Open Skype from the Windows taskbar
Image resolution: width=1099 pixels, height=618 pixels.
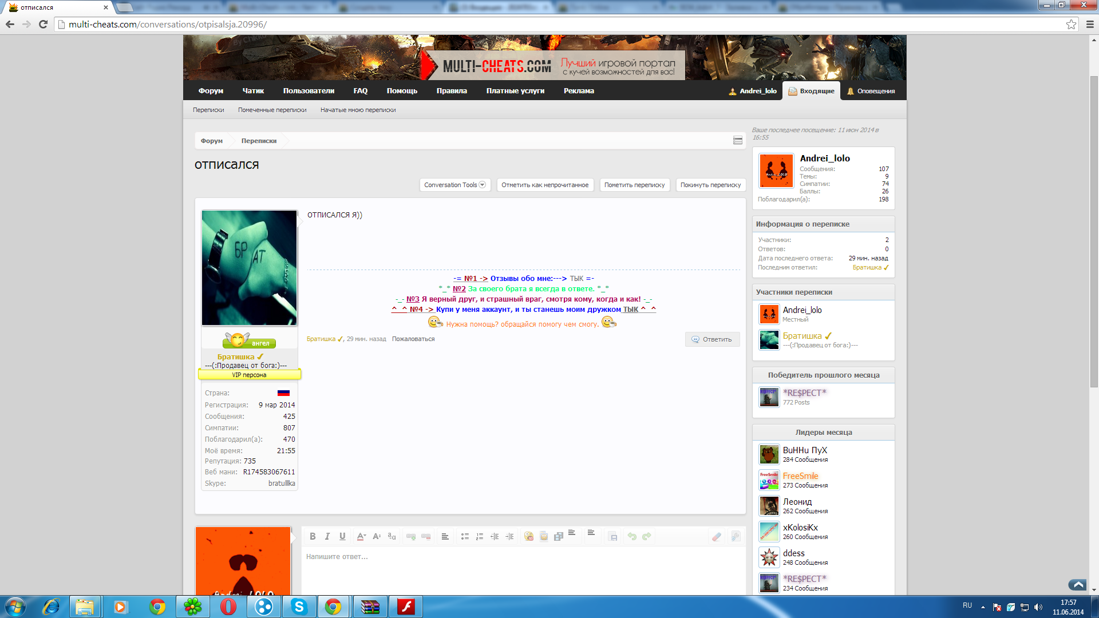pyautogui.click(x=299, y=607)
